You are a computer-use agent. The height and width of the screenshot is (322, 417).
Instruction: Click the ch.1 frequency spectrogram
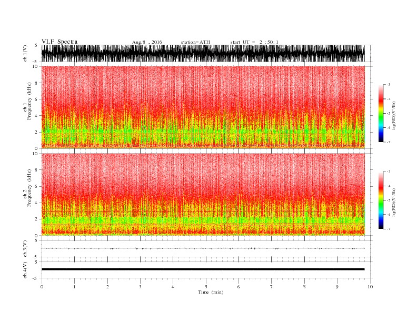point(203,107)
